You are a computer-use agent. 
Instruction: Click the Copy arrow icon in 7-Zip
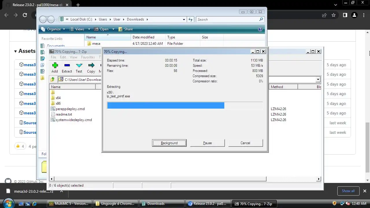(91, 65)
